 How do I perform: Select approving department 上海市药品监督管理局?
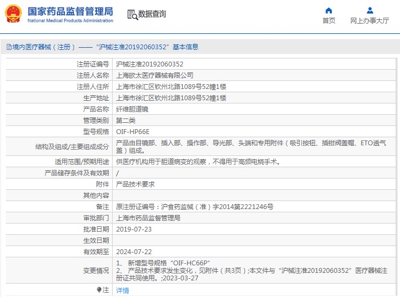(x=148, y=218)
